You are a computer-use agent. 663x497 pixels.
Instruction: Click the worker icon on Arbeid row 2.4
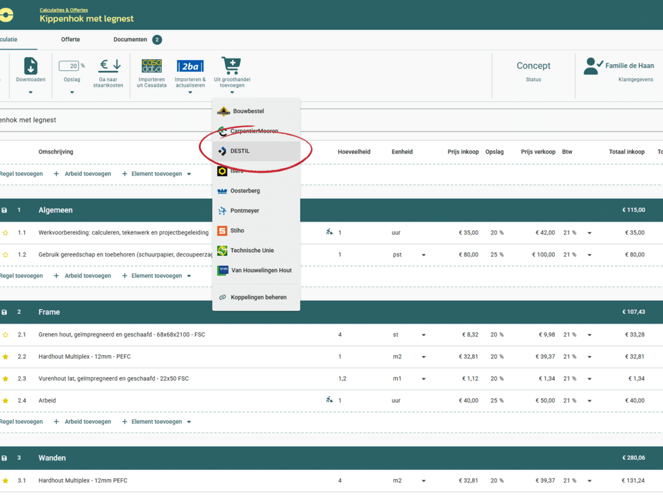coord(330,400)
